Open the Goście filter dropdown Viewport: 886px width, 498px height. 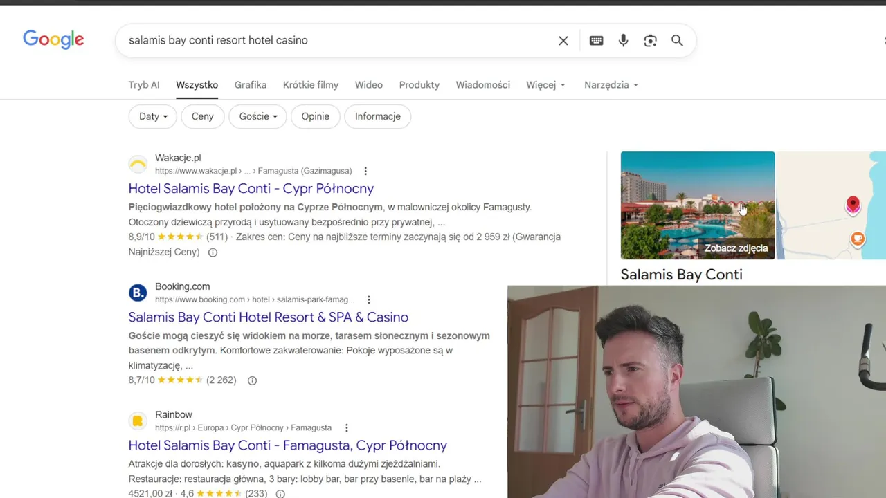(258, 116)
